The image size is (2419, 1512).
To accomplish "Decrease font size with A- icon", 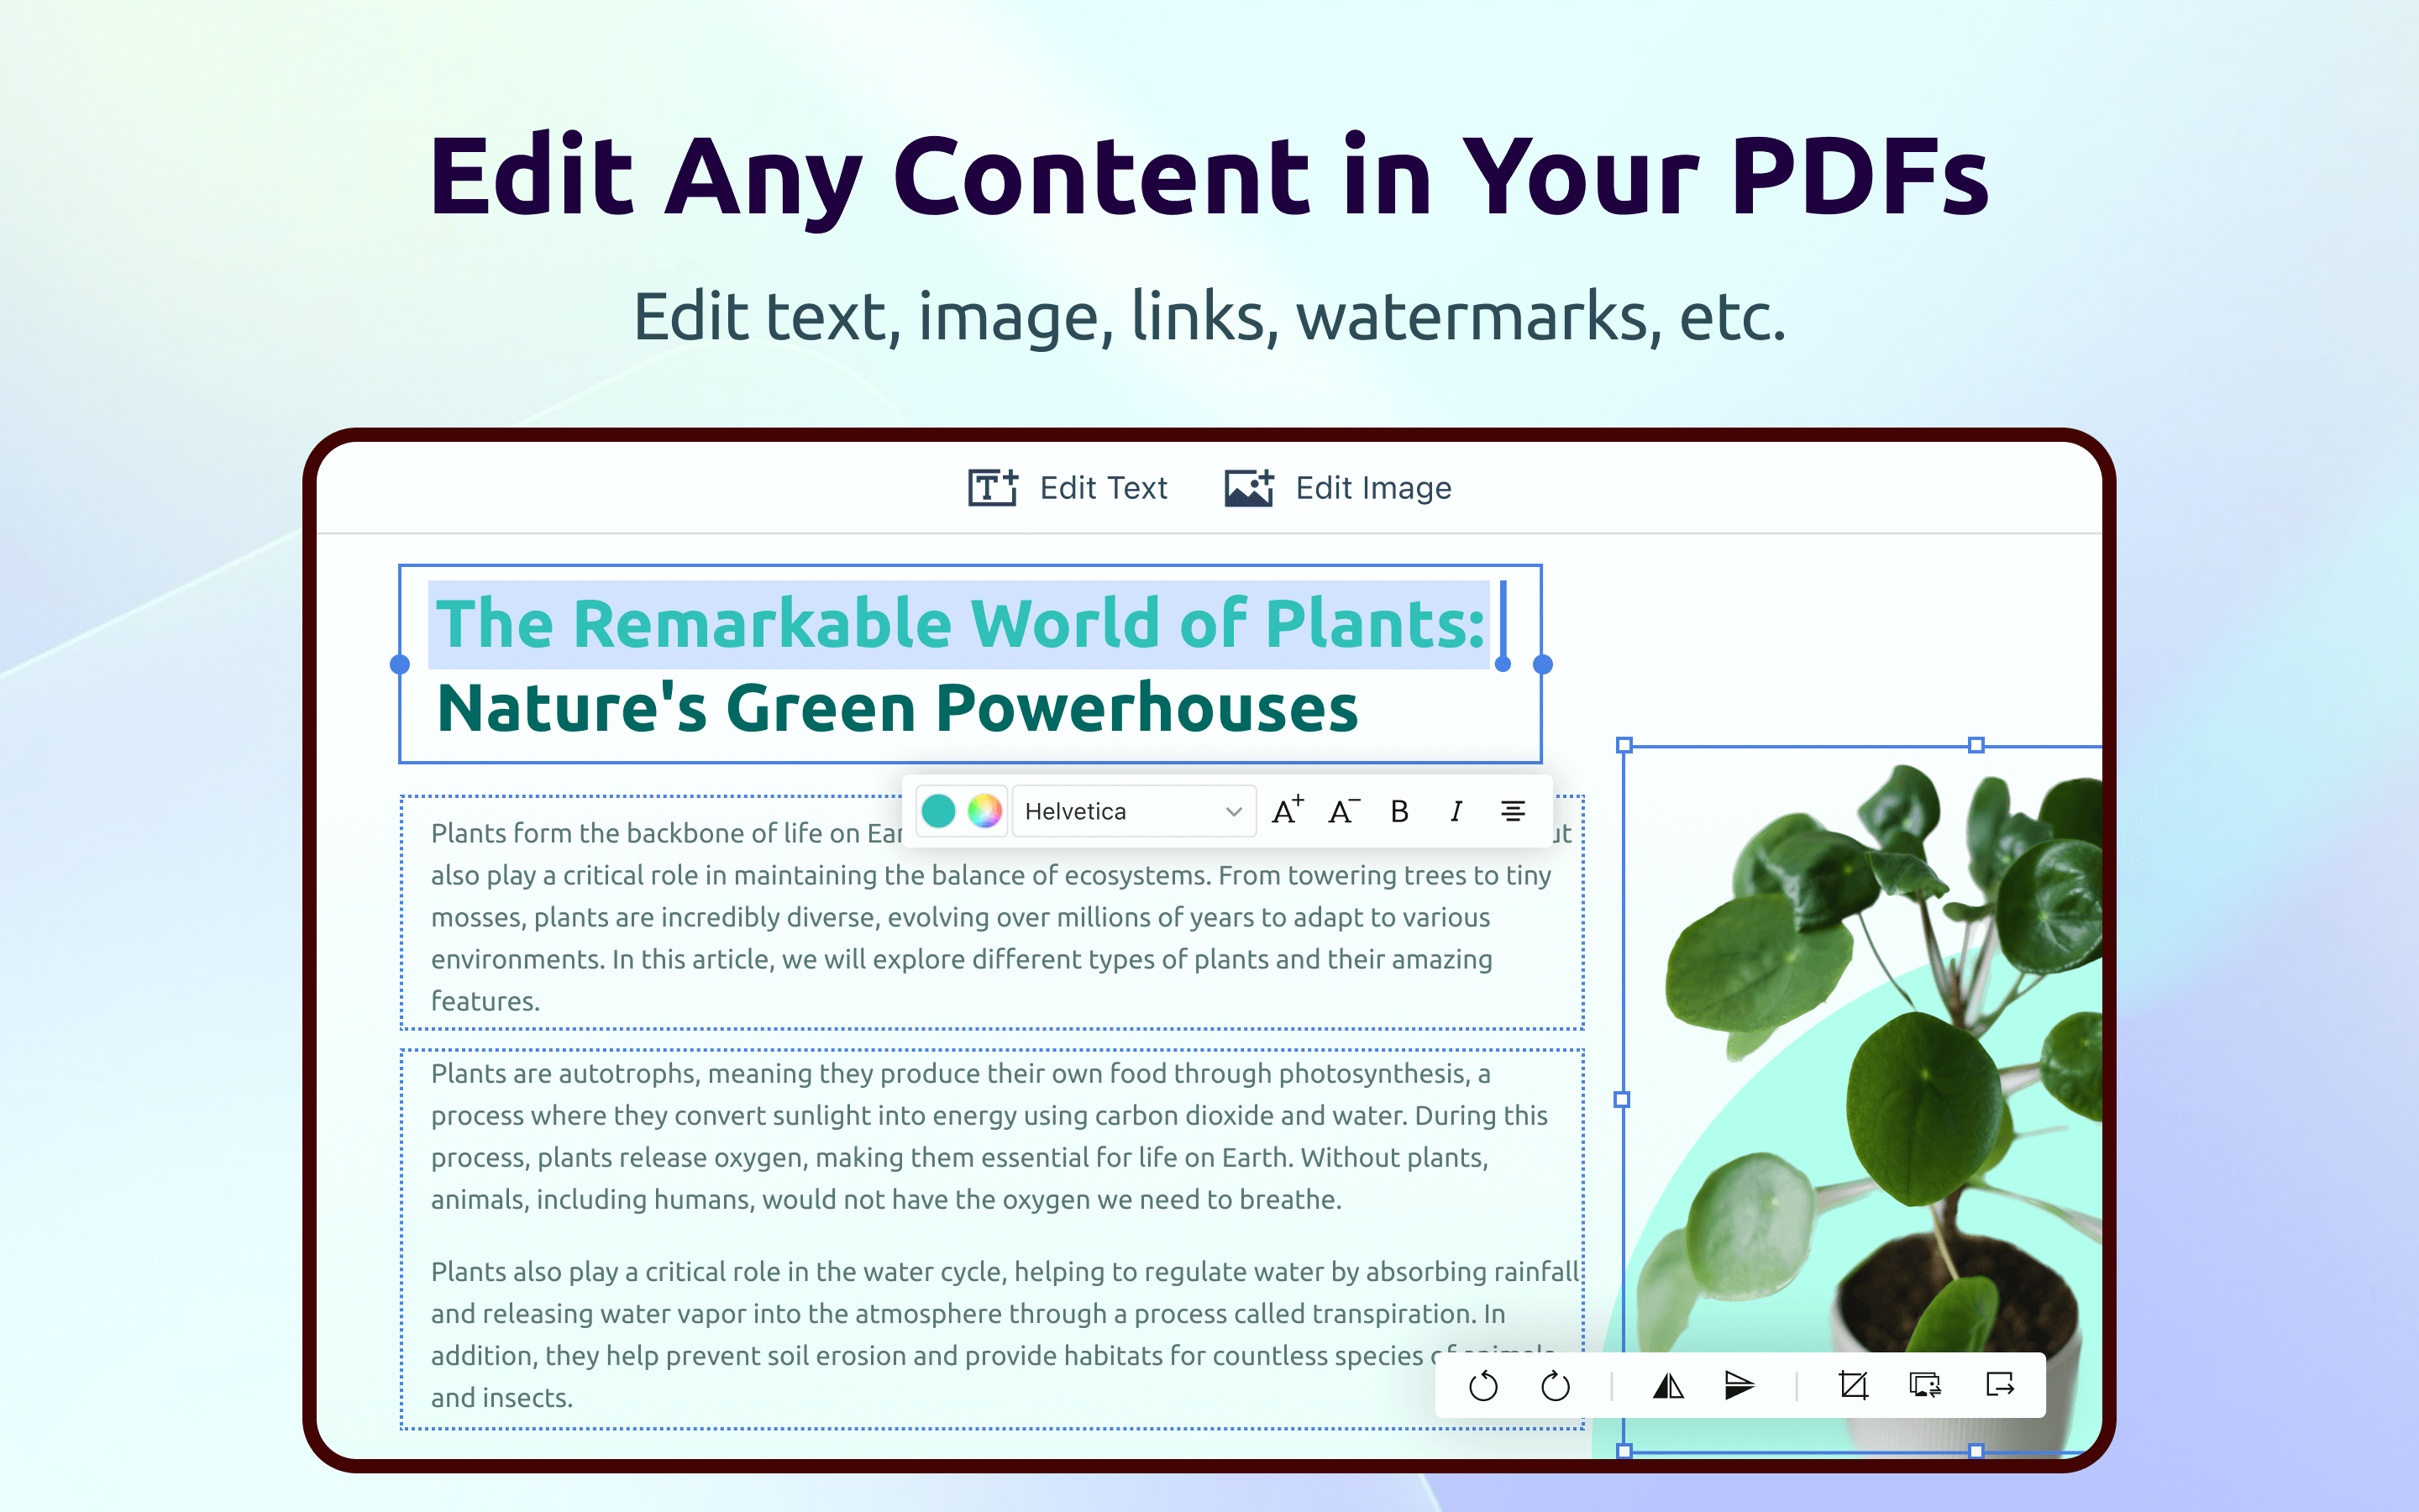I will pos(1343,811).
